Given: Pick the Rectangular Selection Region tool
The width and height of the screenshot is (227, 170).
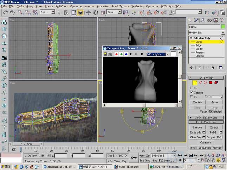Looking at the screenshot, I should click(73, 13).
